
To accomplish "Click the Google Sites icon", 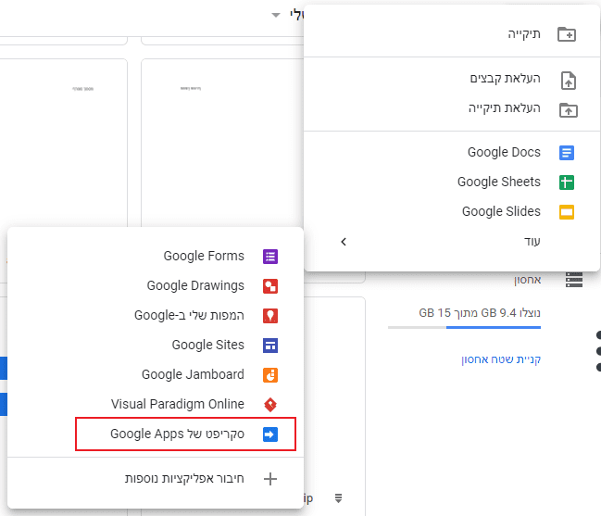I will pos(270,346).
